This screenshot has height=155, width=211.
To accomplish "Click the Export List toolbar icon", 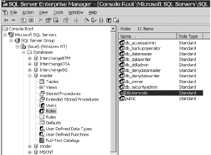I will [x=56, y=20].
